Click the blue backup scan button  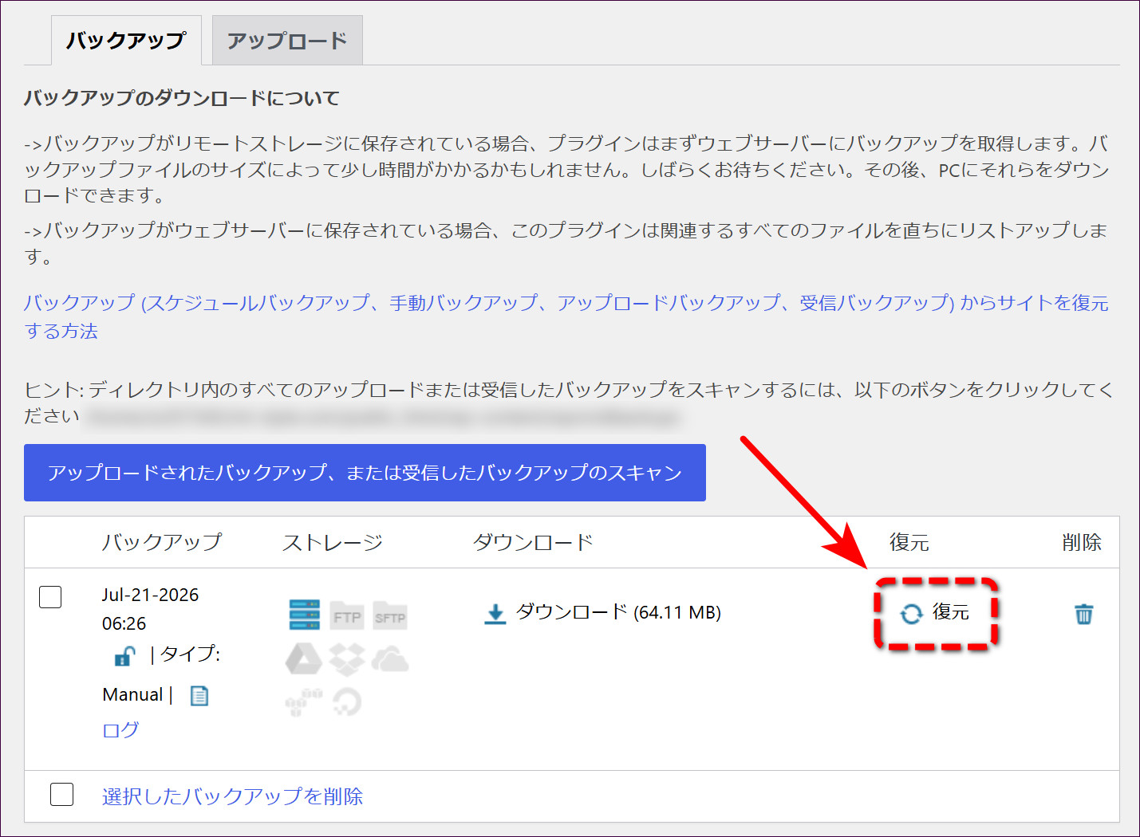[365, 473]
